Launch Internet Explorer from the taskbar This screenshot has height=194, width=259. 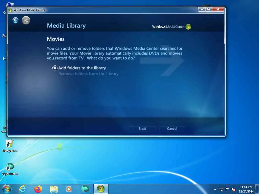[x=23, y=189]
